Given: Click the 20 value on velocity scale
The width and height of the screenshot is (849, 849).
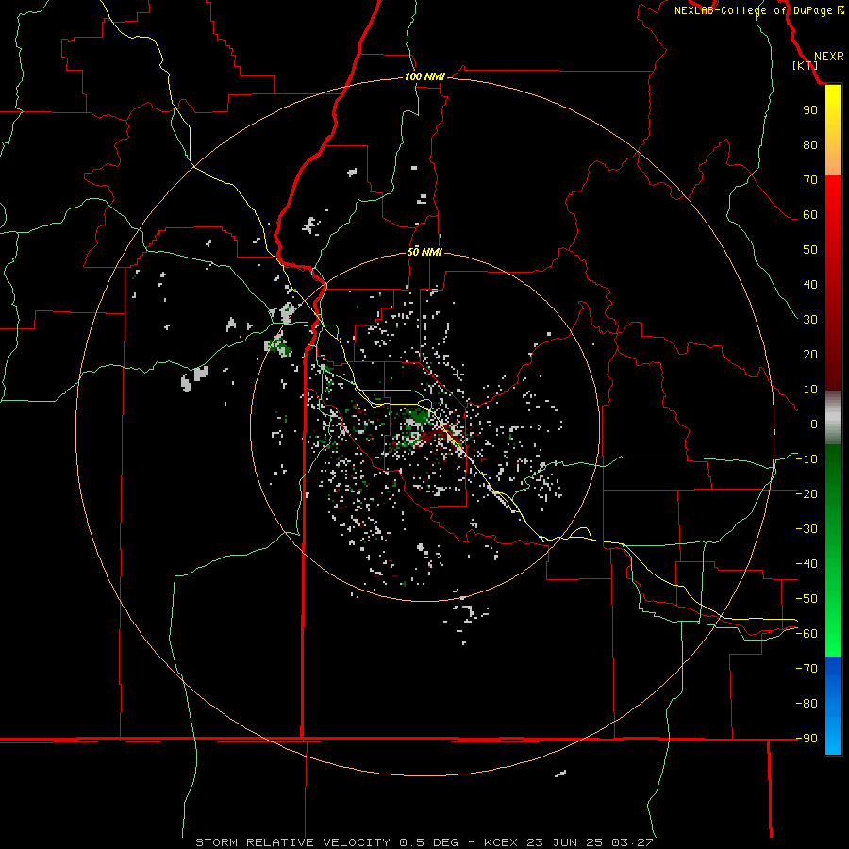Looking at the screenshot, I should pos(810,355).
